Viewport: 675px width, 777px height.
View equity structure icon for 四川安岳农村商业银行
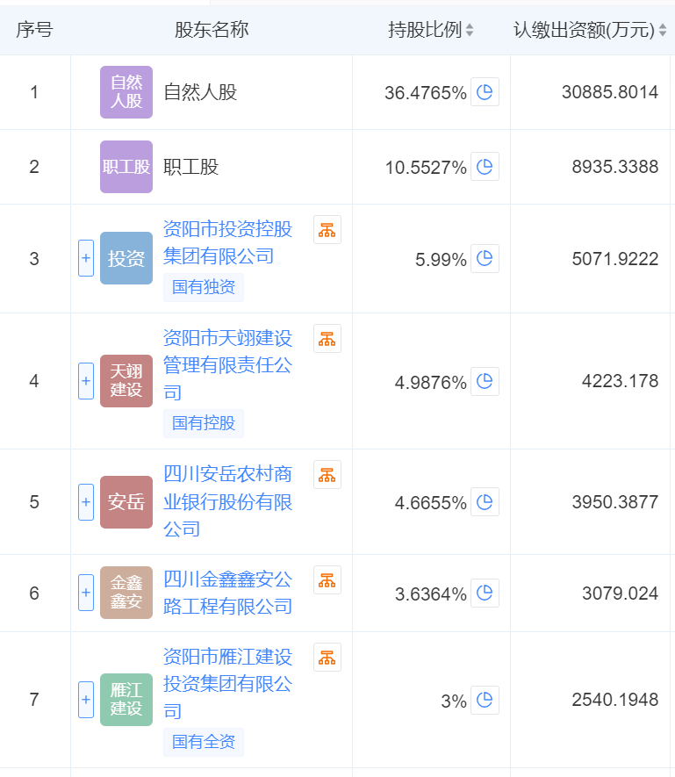click(327, 475)
